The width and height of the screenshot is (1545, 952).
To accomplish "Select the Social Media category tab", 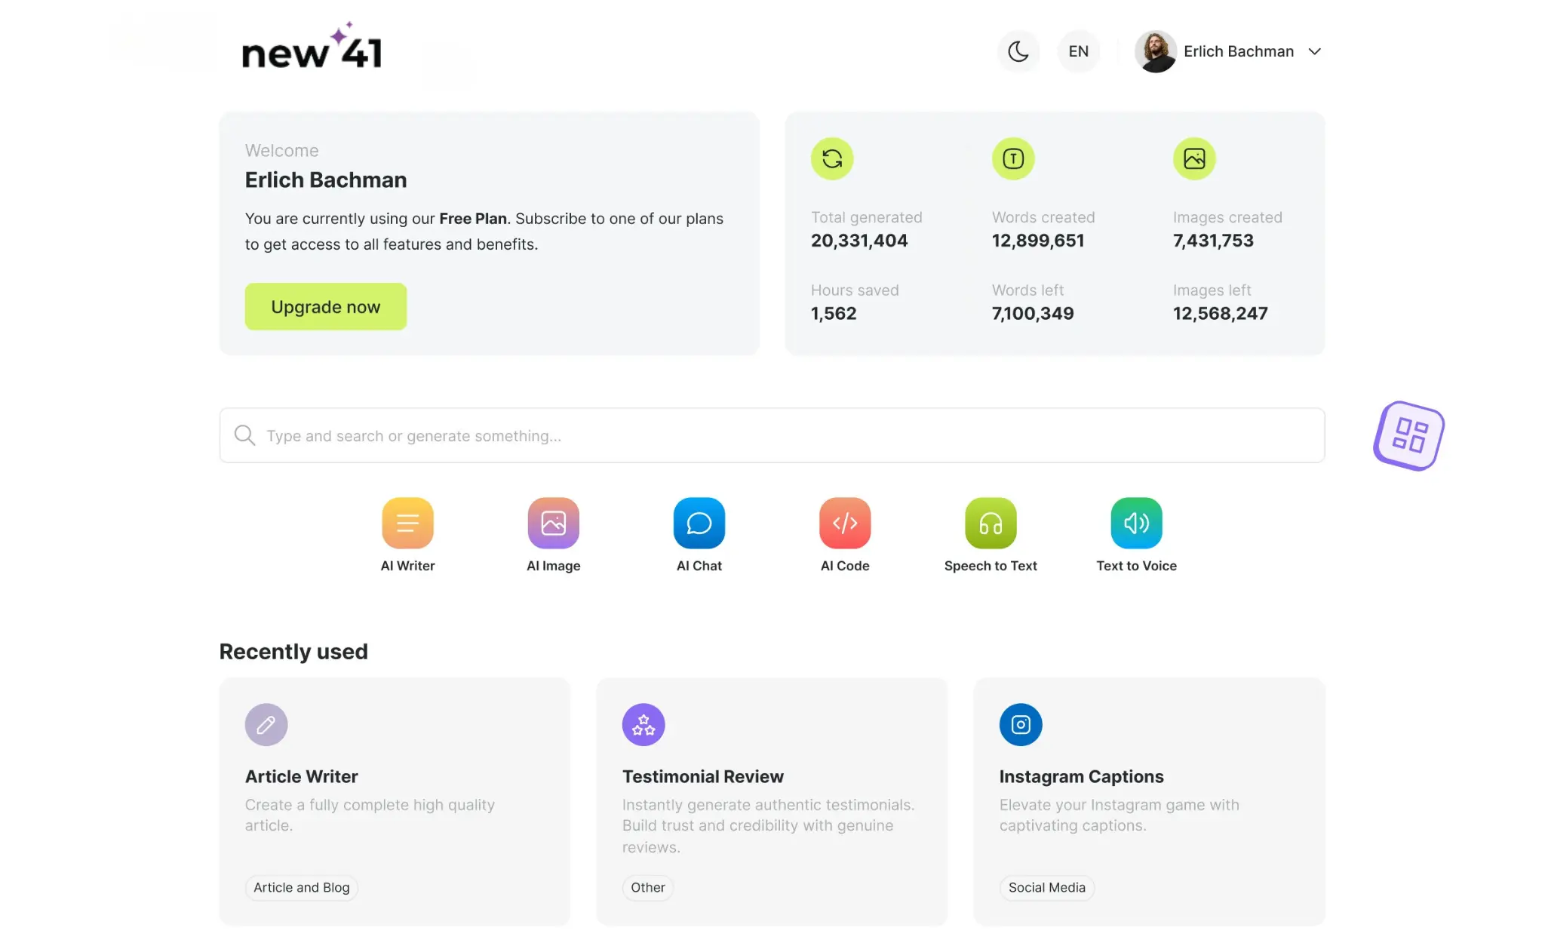I will pyautogui.click(x=1046, y=887).
